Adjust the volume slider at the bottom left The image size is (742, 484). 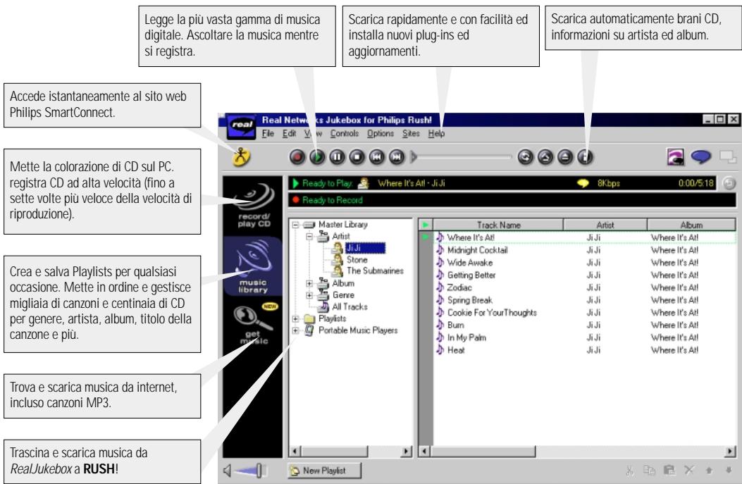click(251, 471)
